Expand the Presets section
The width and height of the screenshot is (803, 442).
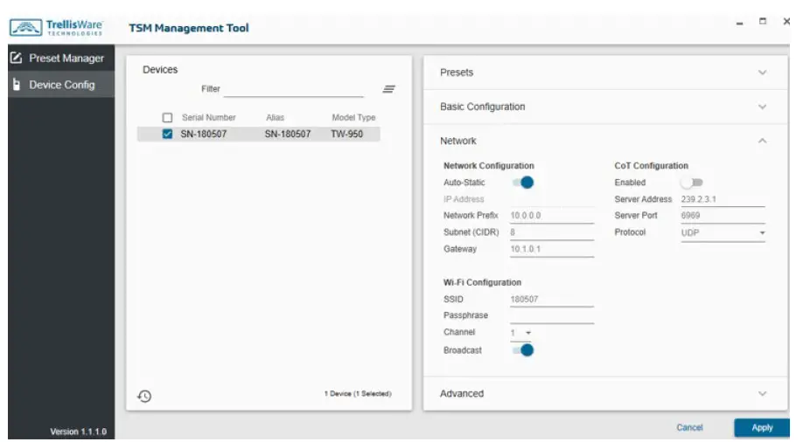605,73
